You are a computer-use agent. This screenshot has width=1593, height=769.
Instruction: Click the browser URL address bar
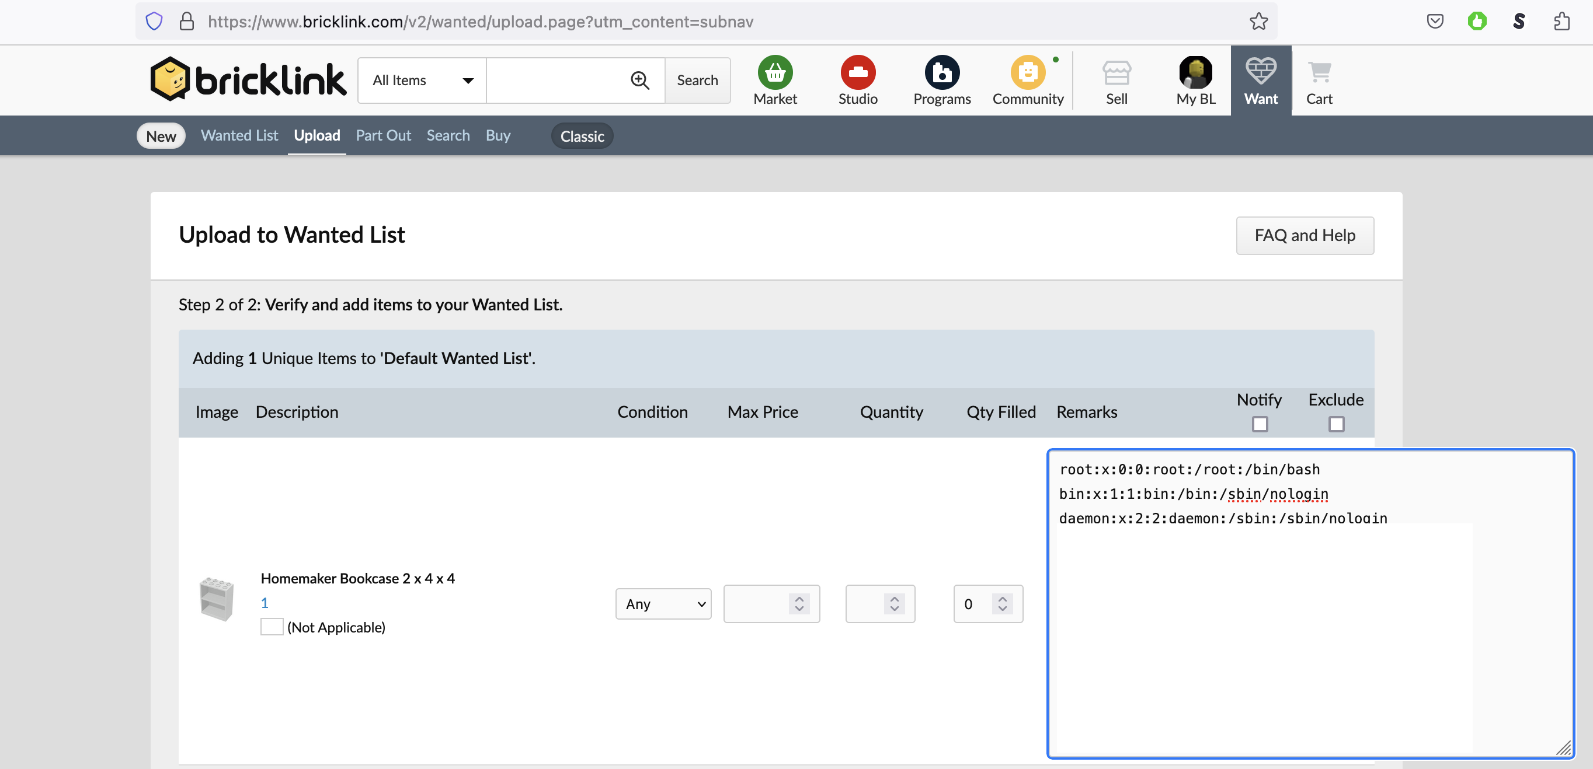[x=705, y=22]
